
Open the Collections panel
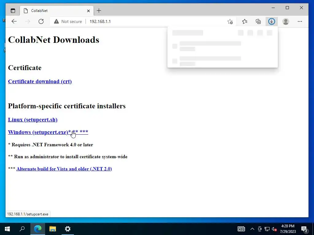[258, 21]
